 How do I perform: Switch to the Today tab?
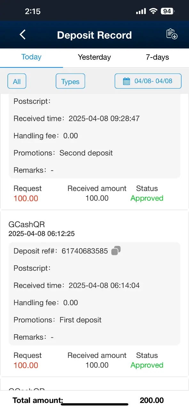click(31, 57)
